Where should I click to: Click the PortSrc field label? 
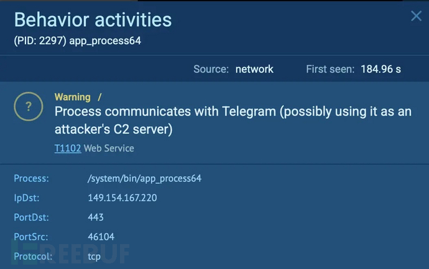click(x=30, y=237)
